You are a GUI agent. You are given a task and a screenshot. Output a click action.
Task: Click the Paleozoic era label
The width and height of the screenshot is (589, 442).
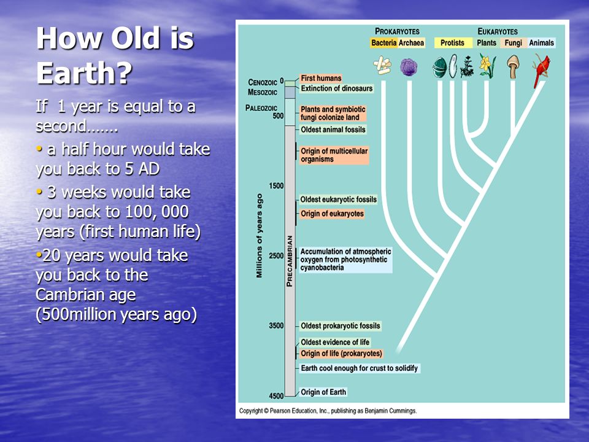click(261, 108)
